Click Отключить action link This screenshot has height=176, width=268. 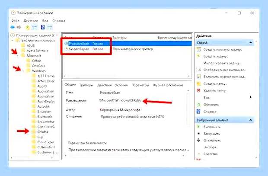(212, 141)
